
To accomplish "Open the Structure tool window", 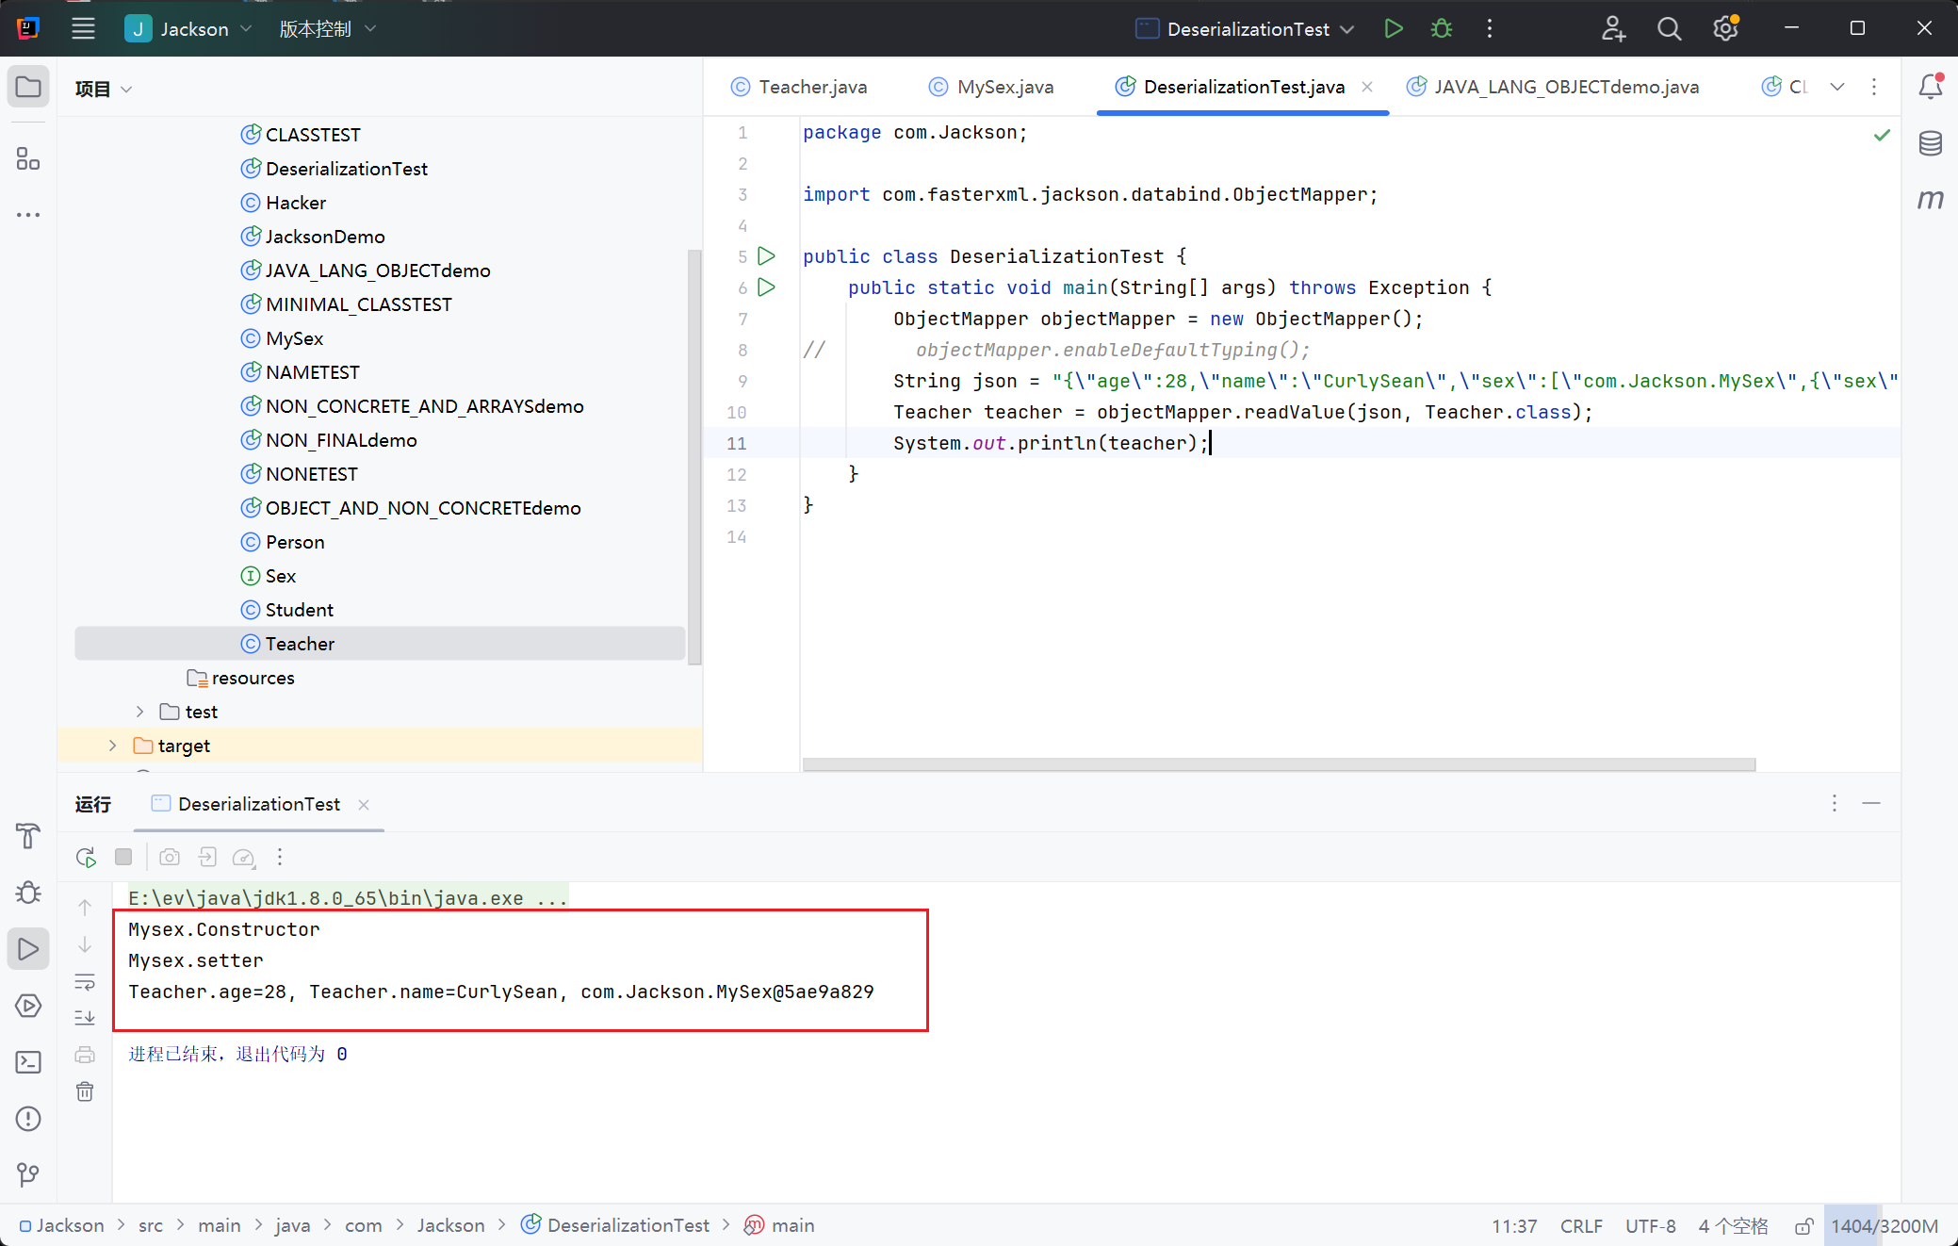I will click(x=28, y=158).
